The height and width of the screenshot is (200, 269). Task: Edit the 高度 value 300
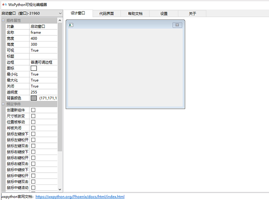43,45
